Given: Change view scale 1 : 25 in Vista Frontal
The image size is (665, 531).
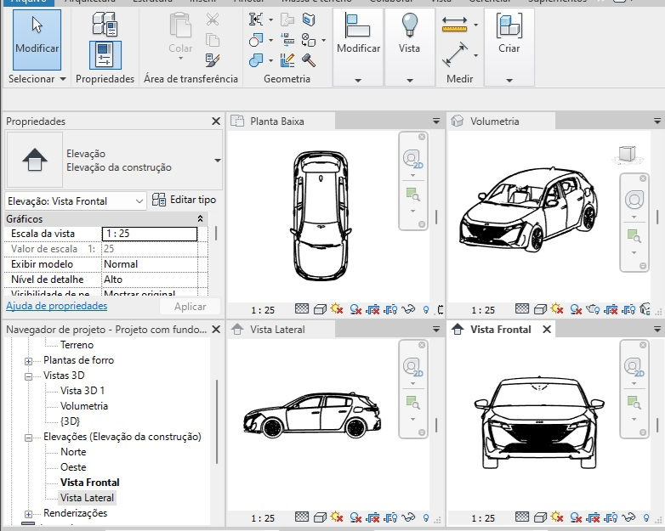Looking at the screenshot, I should pyautogui.click(x=483, y=518).
